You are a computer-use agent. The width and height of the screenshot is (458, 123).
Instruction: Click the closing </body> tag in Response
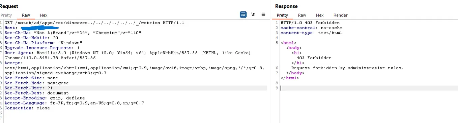click(295, 73)
